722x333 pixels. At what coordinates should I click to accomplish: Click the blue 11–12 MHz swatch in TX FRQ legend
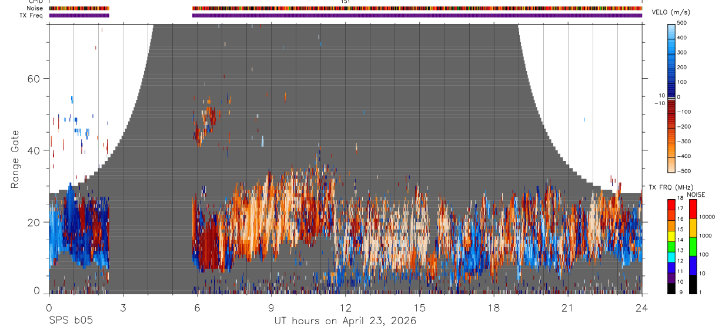(x=672, y=268)
